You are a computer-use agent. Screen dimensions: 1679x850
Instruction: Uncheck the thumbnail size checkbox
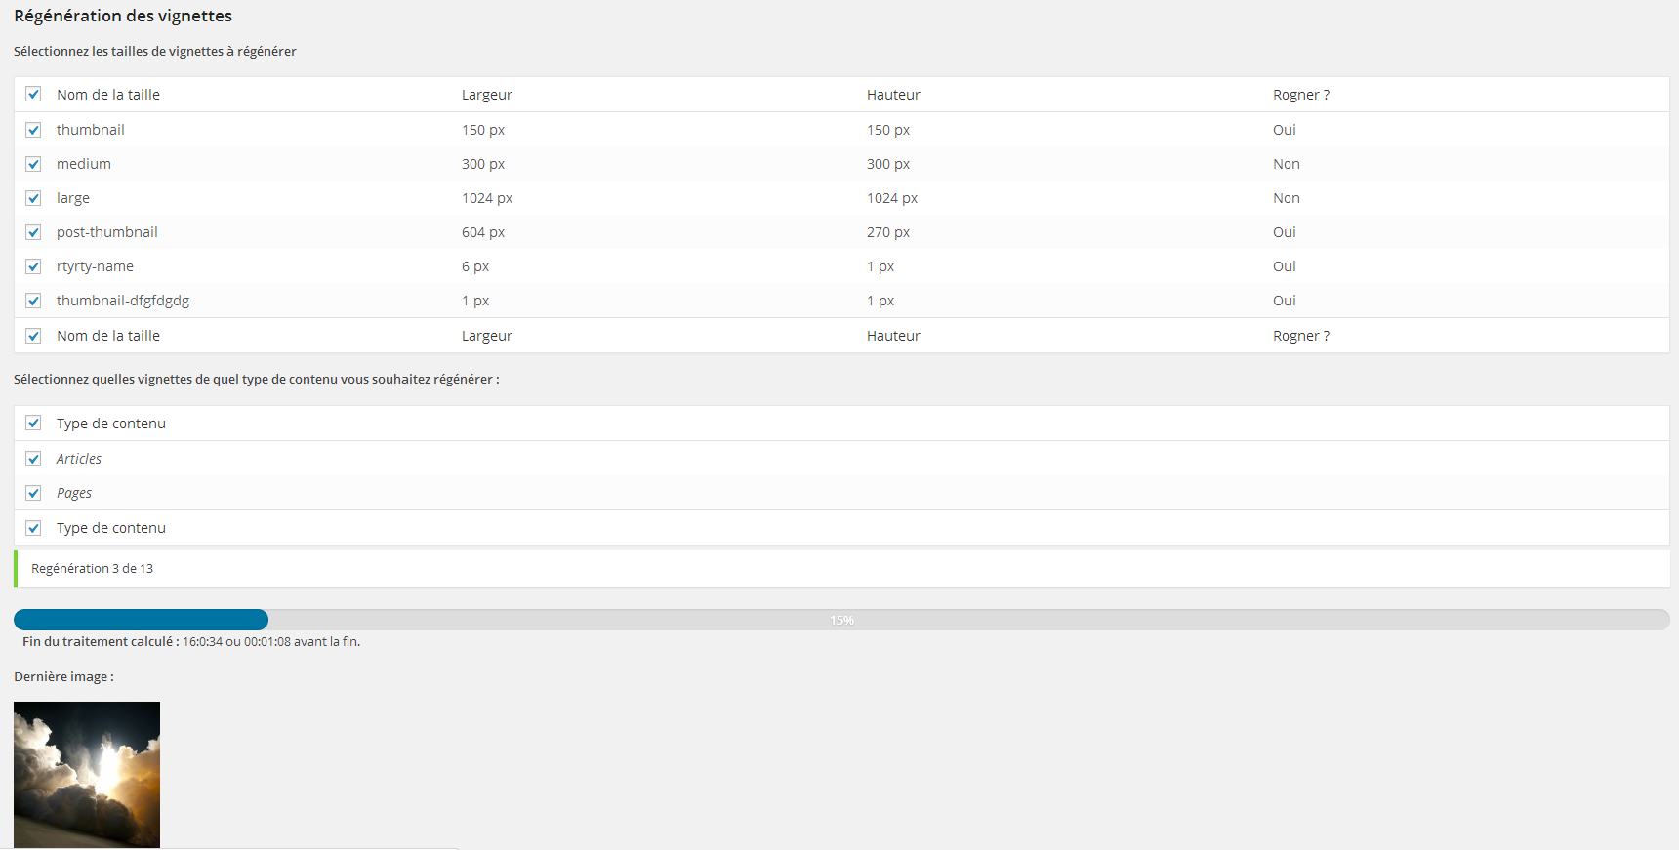[x=33, y=130]
